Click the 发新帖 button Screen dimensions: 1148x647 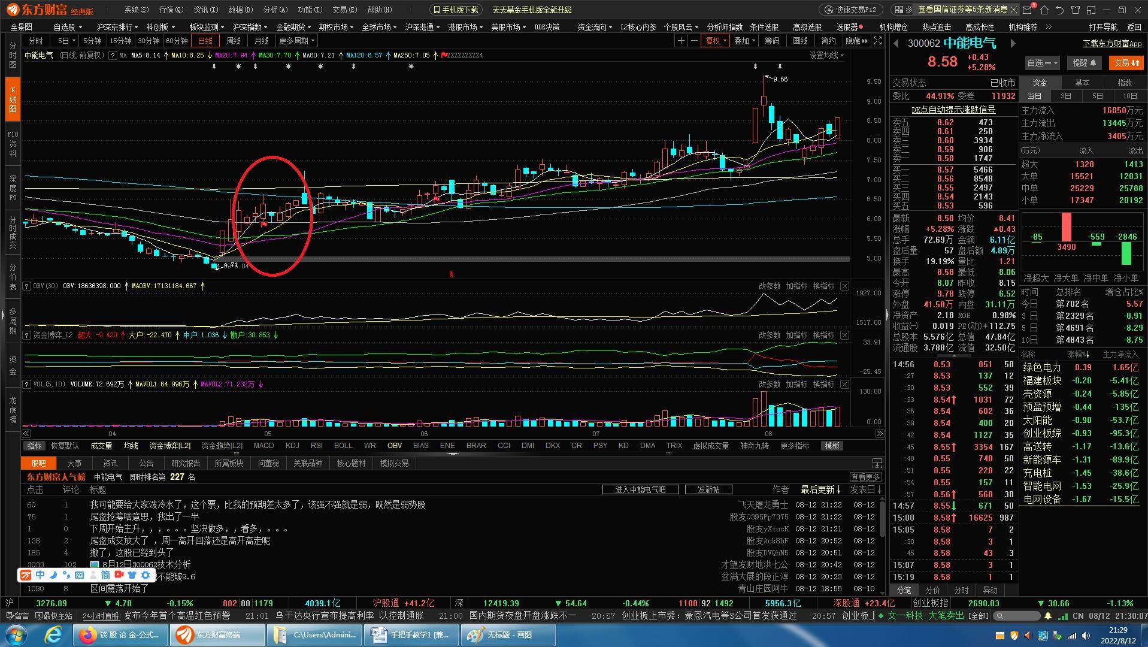[708, 489]
